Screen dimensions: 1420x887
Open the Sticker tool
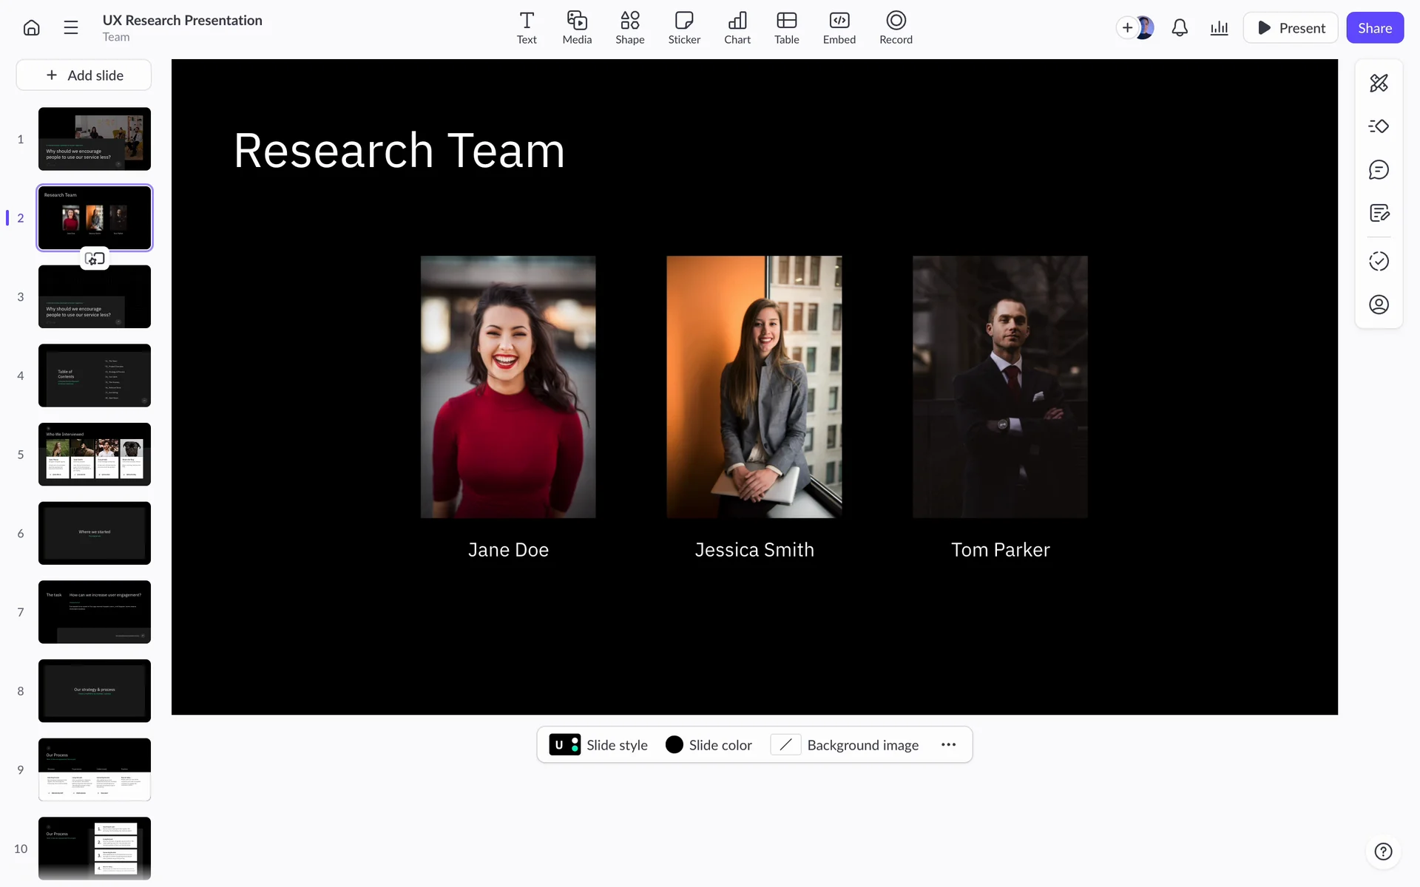[x=683, y=28]
